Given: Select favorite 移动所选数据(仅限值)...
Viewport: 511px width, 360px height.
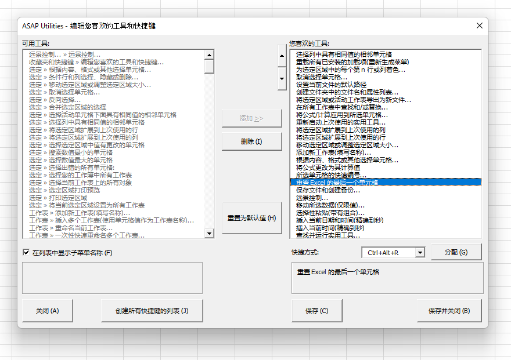Looking at the screenshot, I should point(330,205).
